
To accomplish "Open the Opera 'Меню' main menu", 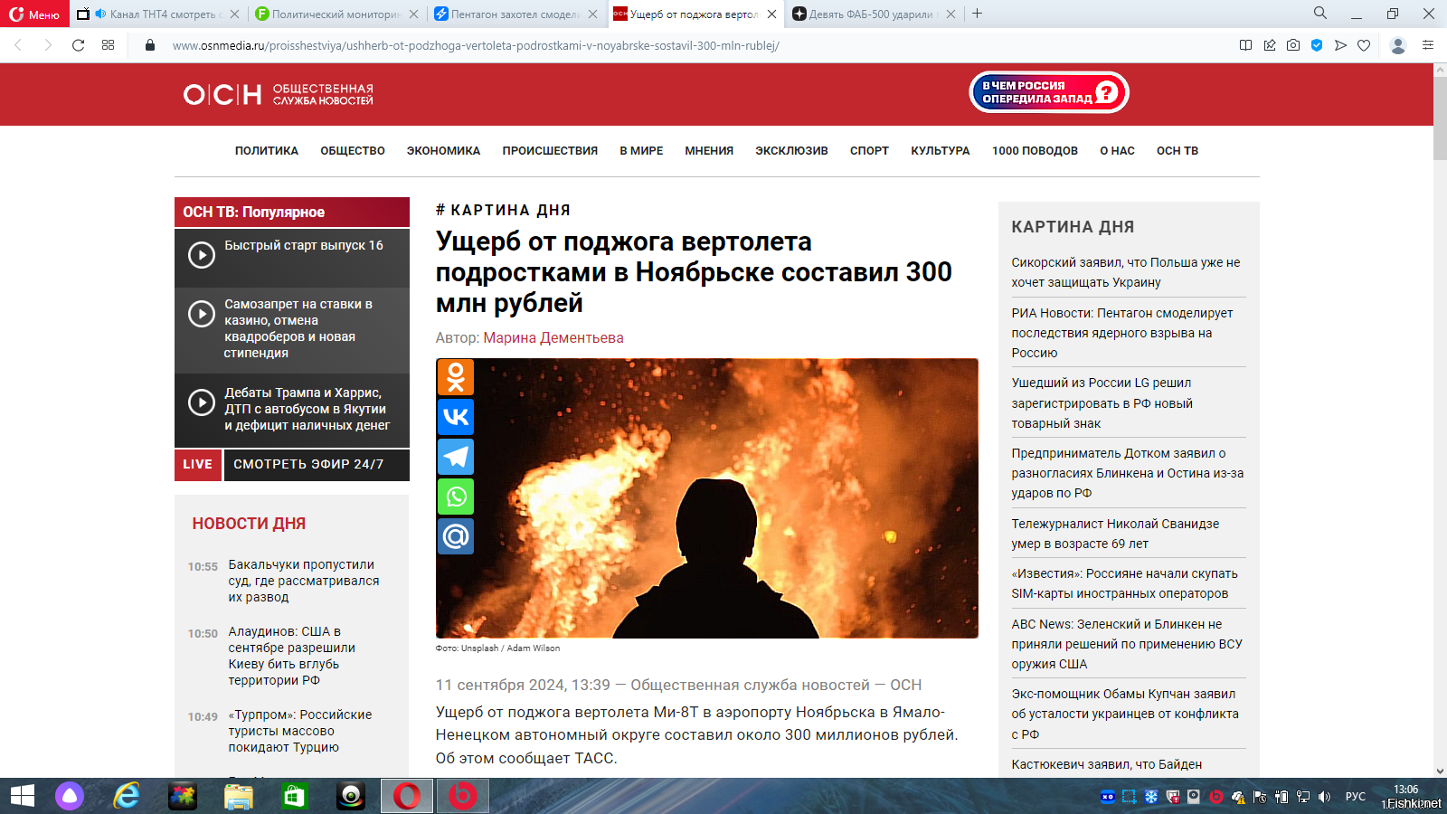I will 34,14.
